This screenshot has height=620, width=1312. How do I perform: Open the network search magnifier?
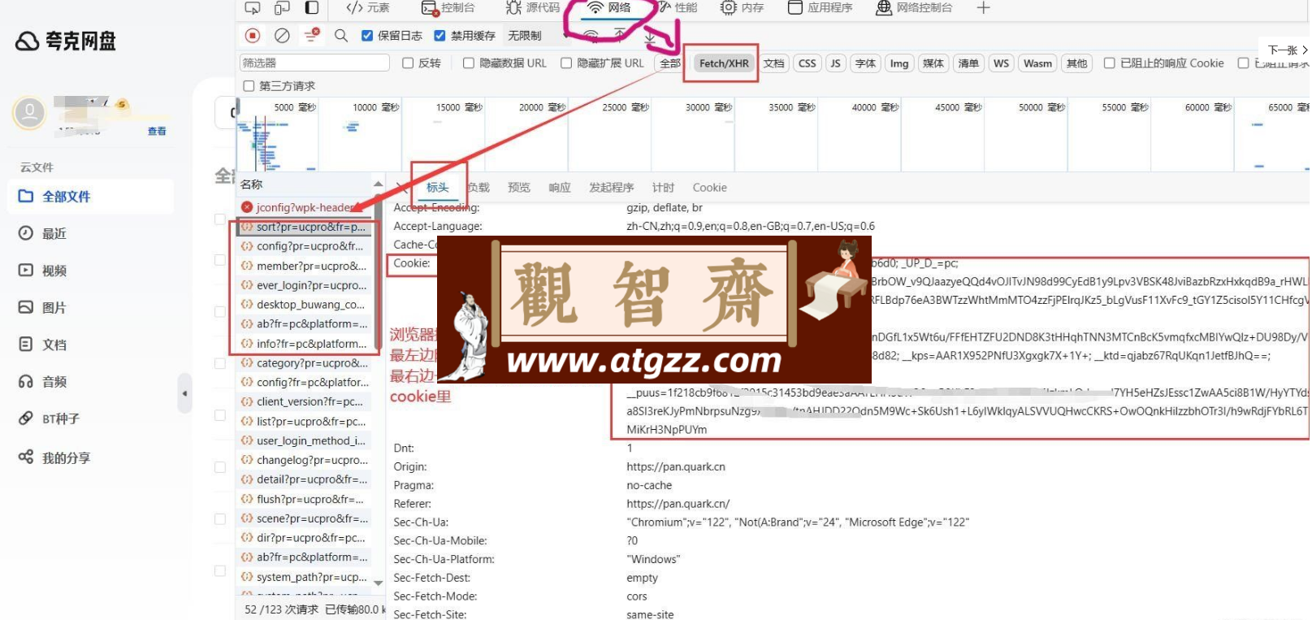tap(341, 36)
